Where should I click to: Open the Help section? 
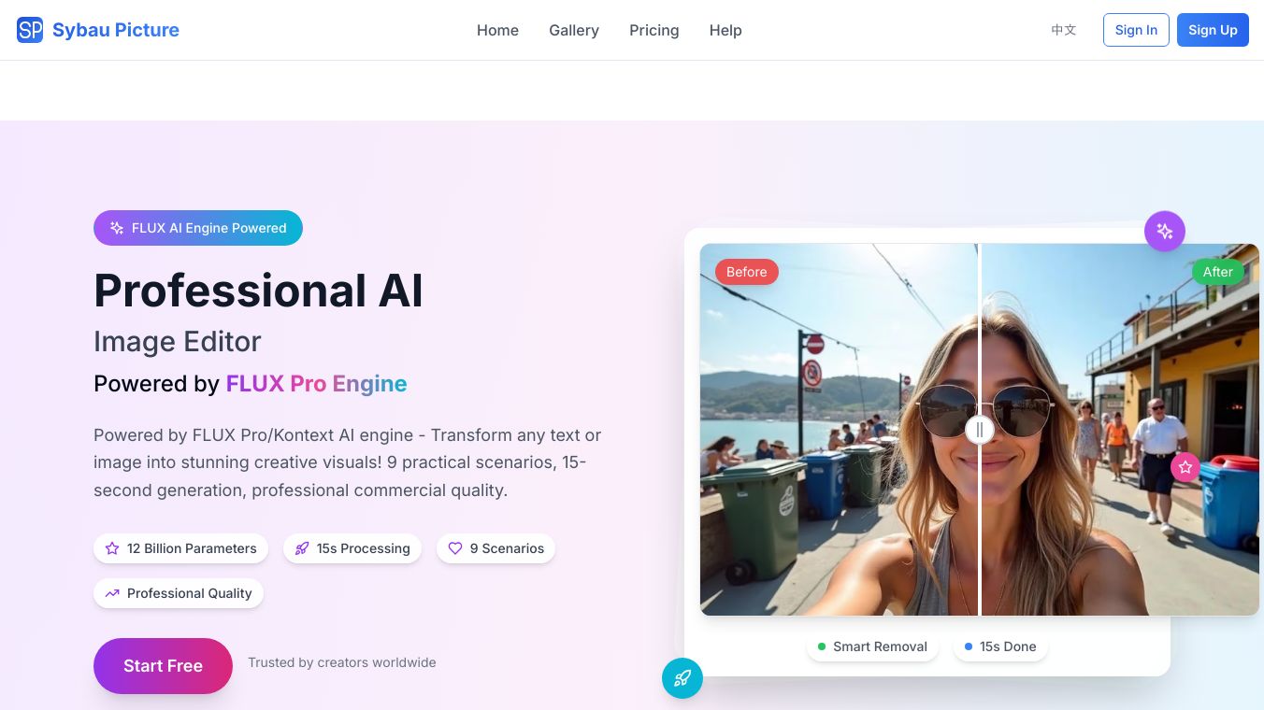point(725,30)
